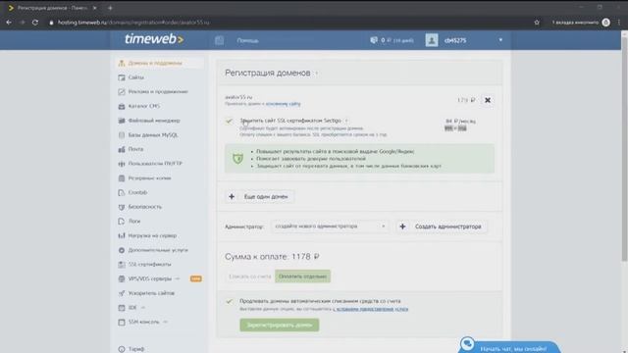Reload the page in browser
The height and width of the screenshot is (353, 628).
(35, 23)
